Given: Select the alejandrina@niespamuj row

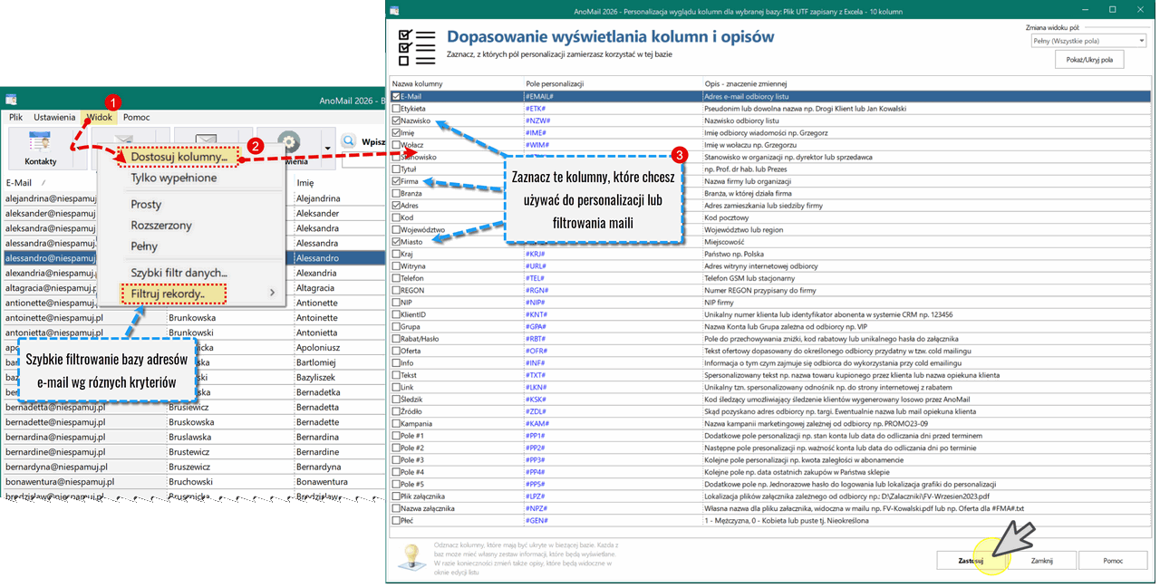Looking at the screenshot, I should [x=192, y=198].
